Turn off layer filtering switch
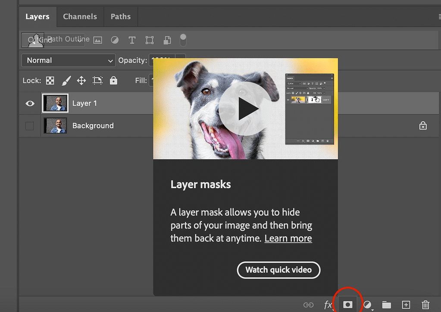The height and width of the screenshot is (312, 441). (x=183, y=40)
